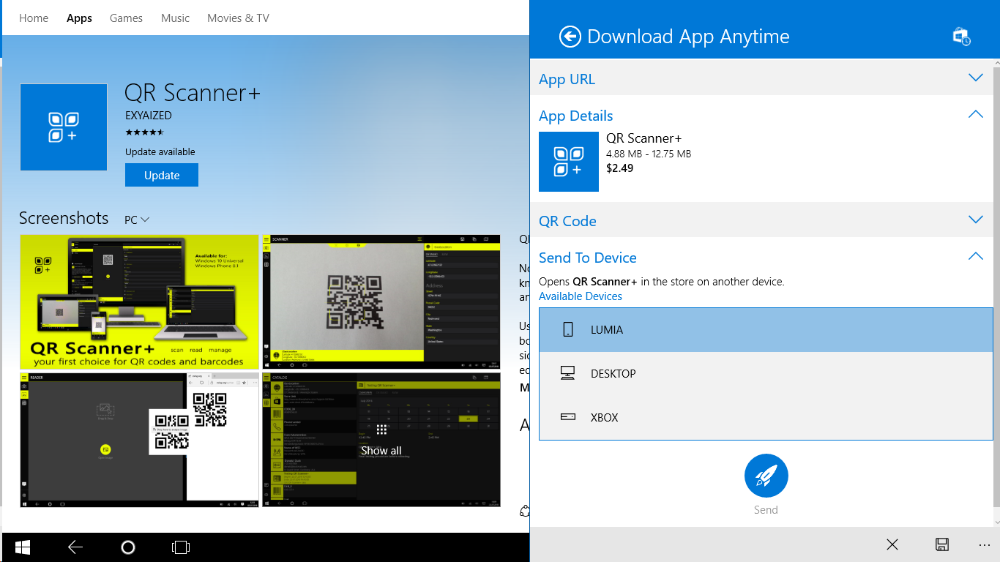Click the QR Scanner+ title in Store page
The height and width of the screenshot is (562, 1000).
[x=193, y=93]
